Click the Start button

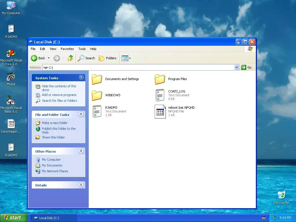pos(14,218)
